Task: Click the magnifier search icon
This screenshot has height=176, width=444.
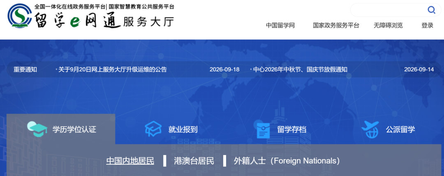Action: (x=431, y=10)
